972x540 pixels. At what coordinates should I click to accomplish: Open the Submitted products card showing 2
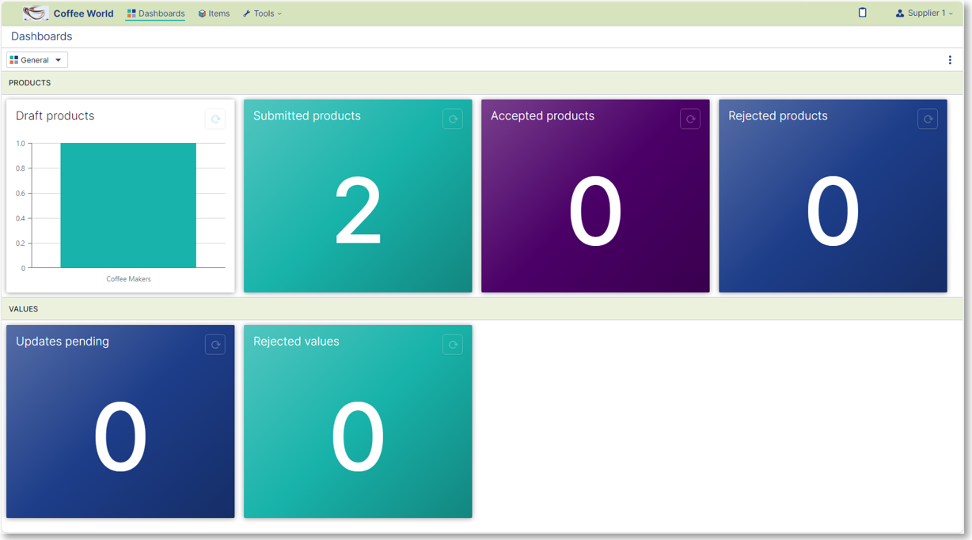[x=358, y=196]
